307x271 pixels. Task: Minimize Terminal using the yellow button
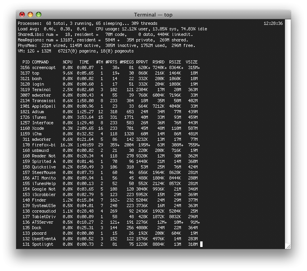click(x=30, y=15)
